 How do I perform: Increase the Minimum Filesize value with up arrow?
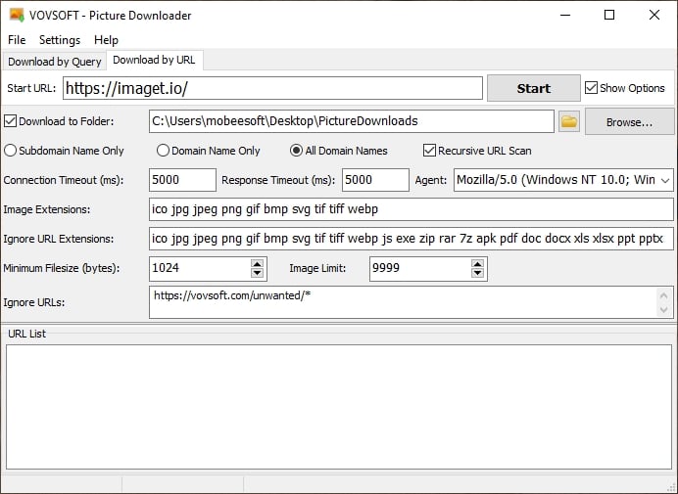257,264
